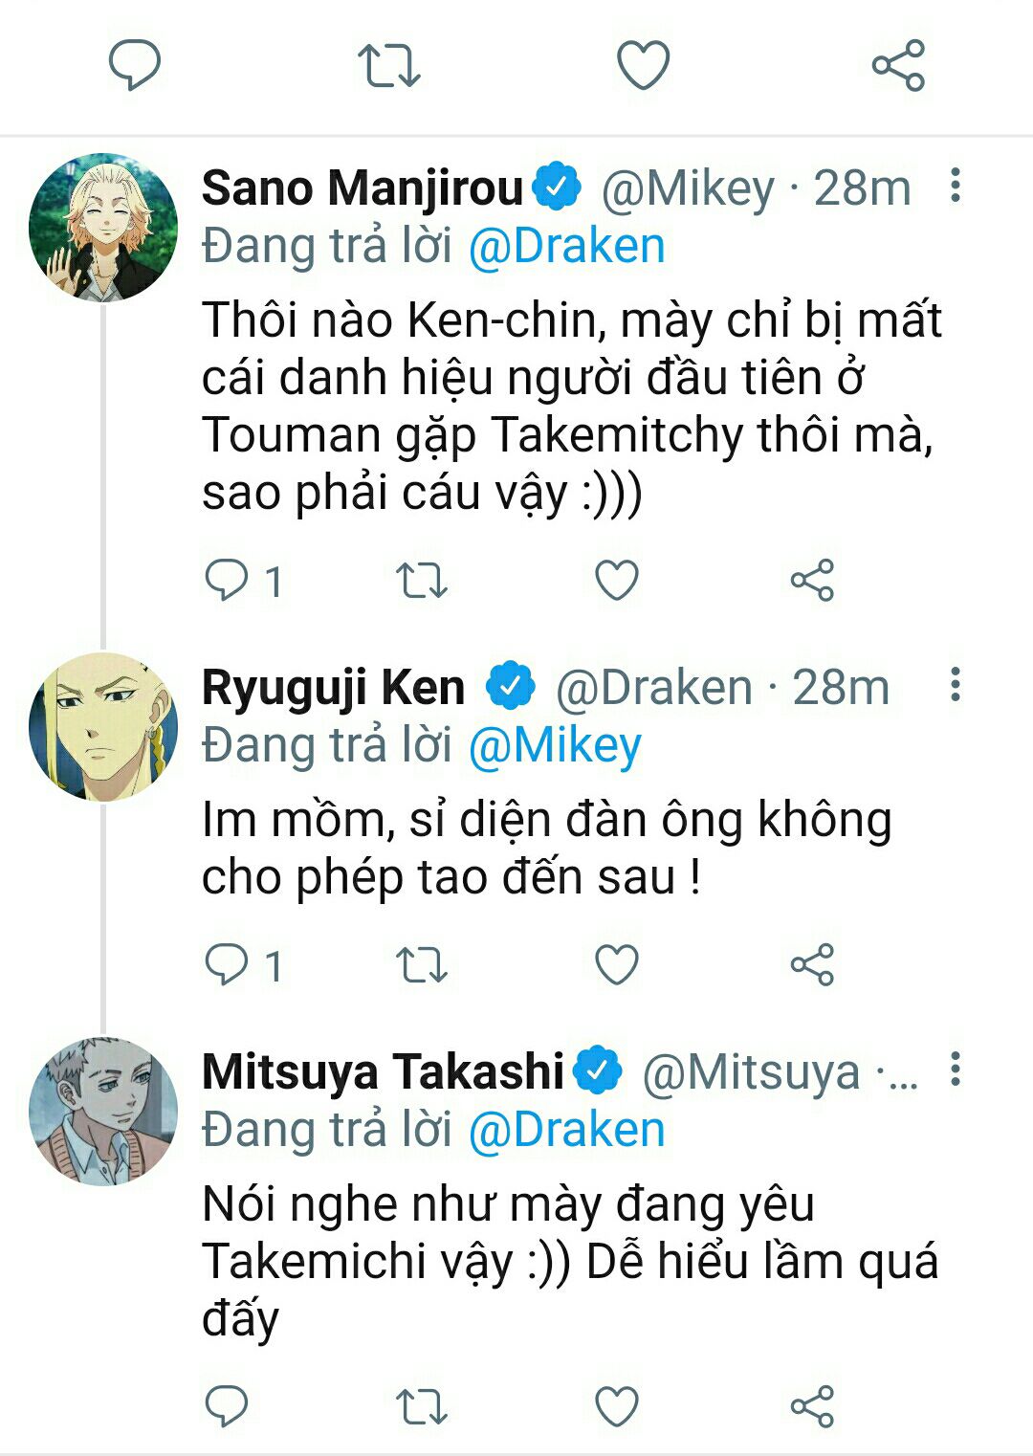This screenshot has height=1456, width=1033.
Task: Share the top tweet
Action: [x=898, y=65]
